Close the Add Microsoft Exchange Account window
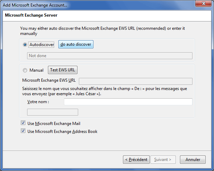Image resolution: width=214 pixels, height=171 pixels. (203, 3)
